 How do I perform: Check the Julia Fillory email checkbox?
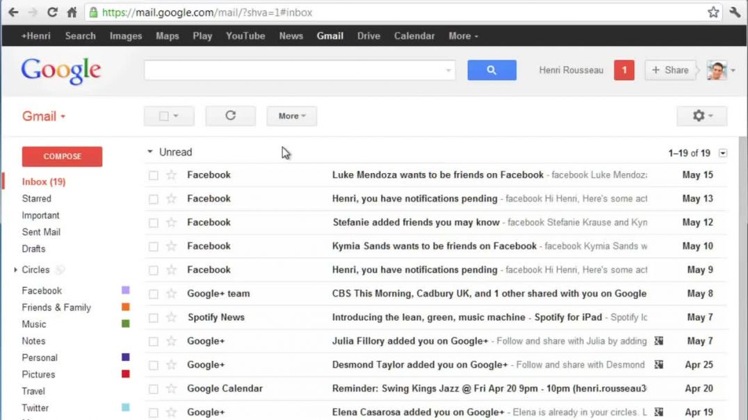(x=153, y=341)
